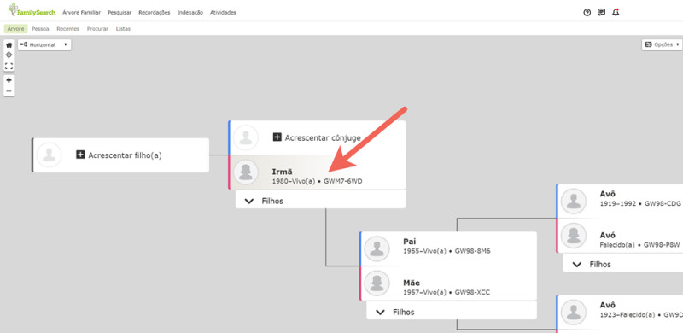Screen dimensions: 683x333
Task: Zoom out with the minus button
Action: (x=9, y=91)
